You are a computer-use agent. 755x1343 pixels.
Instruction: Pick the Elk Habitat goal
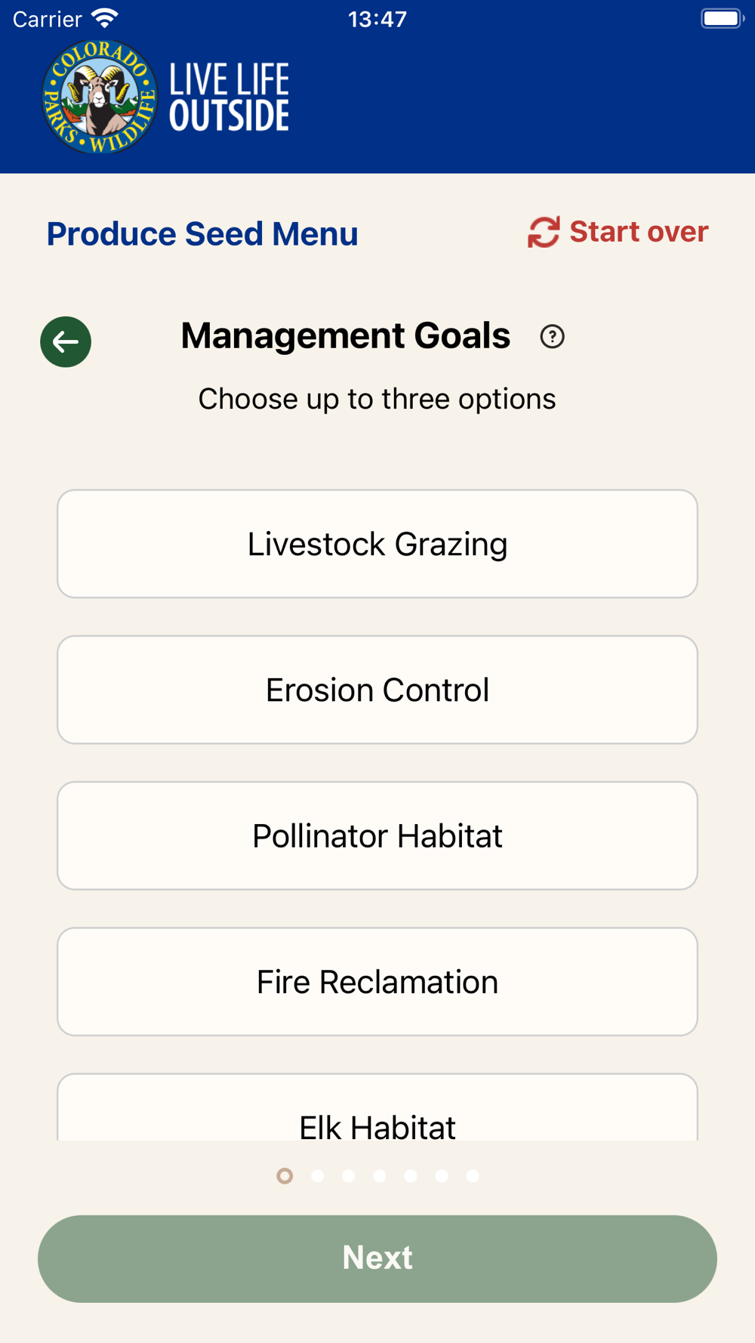[x=377, y=1118]
